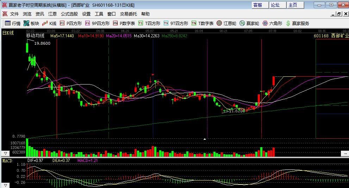Open the 帮助 menu

(145, 14)
